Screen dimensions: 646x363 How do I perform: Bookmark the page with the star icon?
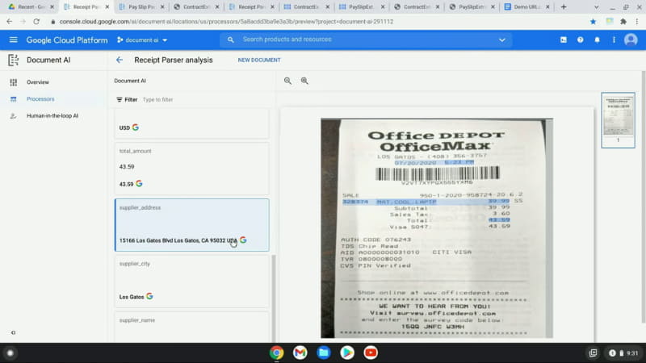[x=594, y=22]
